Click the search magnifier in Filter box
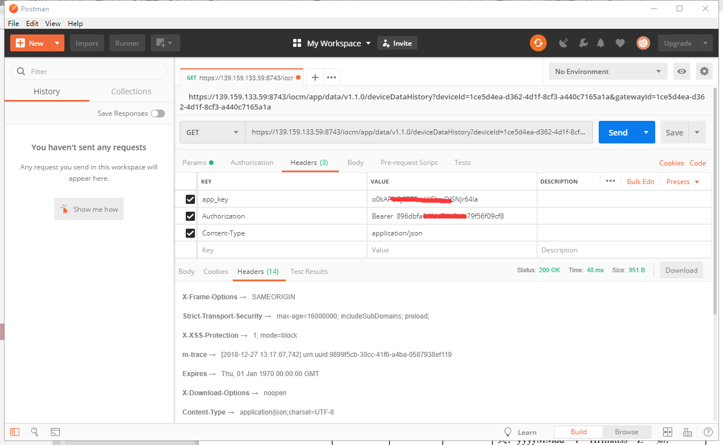The height and width of the screenshot is (445, 723). point(21,71)
